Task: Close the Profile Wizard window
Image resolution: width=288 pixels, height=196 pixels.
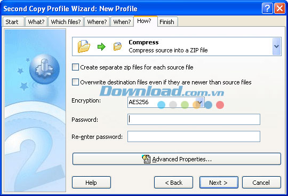Action: 279,9
